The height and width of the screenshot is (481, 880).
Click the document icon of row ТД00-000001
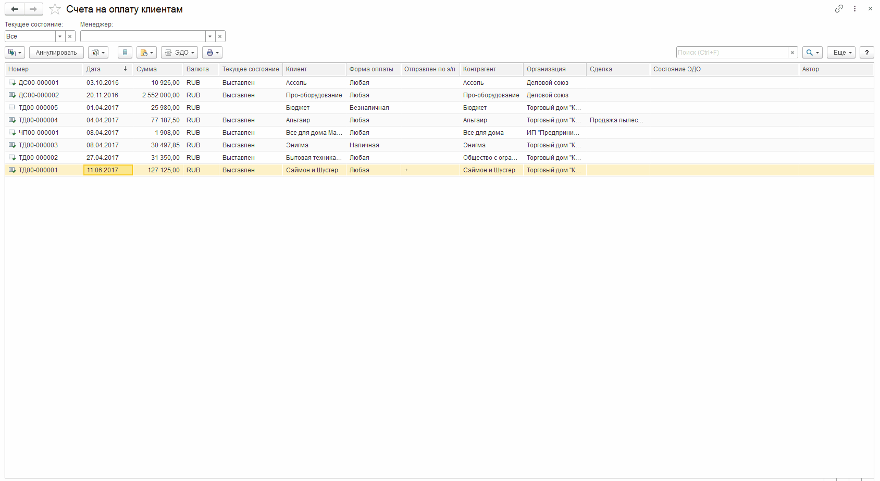[x=12, y=170]
